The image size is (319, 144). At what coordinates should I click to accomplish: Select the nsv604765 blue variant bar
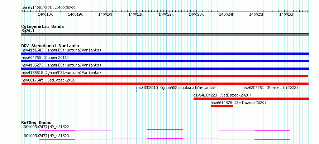[x=165, y=61]
